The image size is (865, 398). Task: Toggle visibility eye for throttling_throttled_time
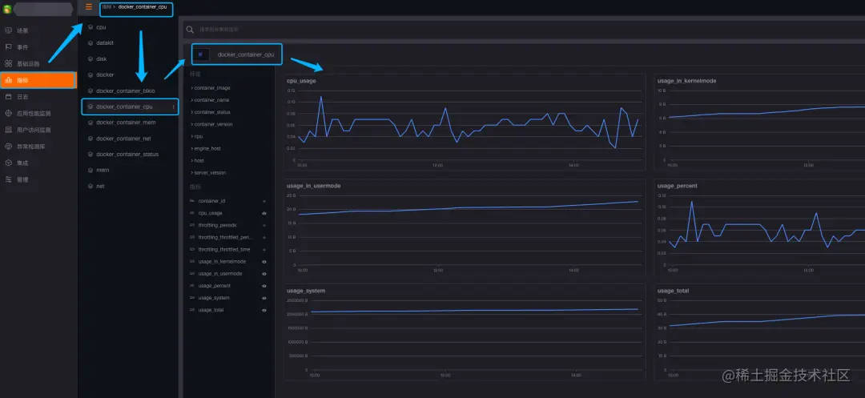[264, 250]
